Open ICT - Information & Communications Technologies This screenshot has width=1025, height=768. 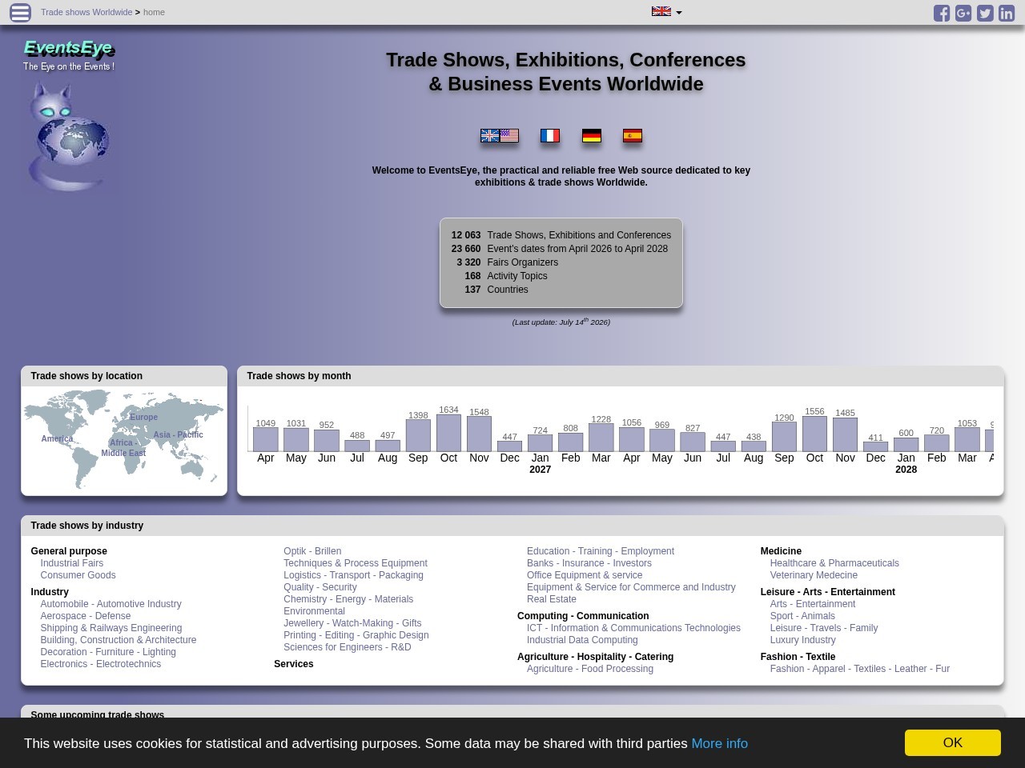click(x=633, y=628)
